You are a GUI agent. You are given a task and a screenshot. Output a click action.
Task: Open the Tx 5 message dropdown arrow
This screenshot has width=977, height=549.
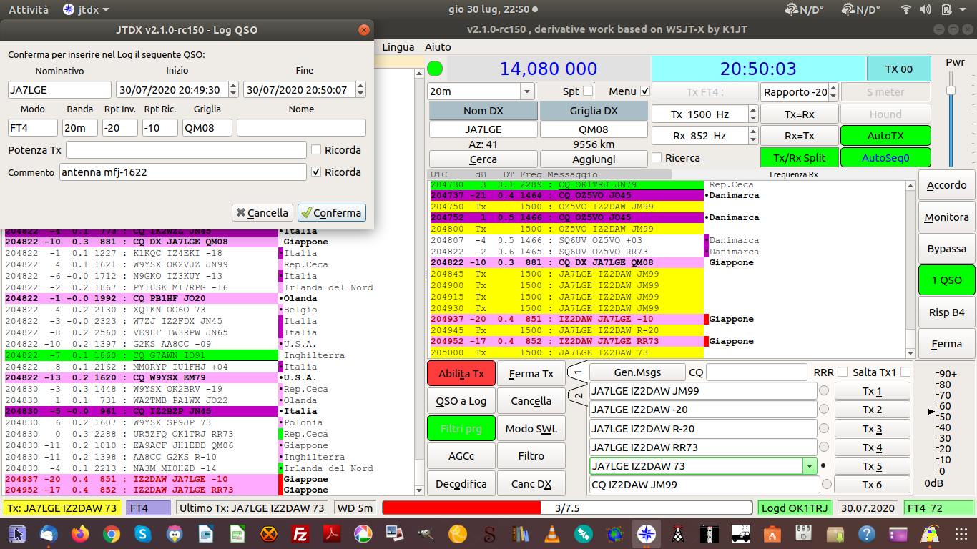(x=810, y=466)
